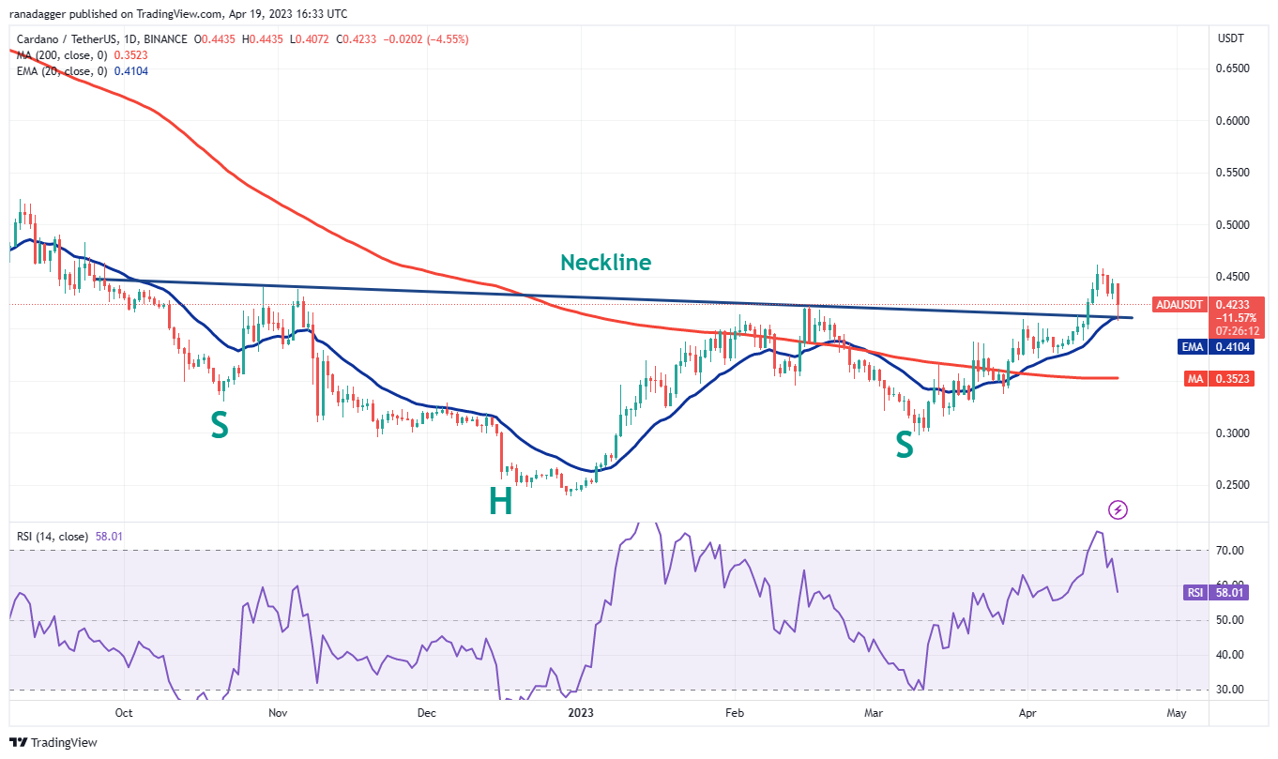Click the purple lightning bolt instant-trading icon
This screenshot has width=1278, height=759.
click(1117, 509)
